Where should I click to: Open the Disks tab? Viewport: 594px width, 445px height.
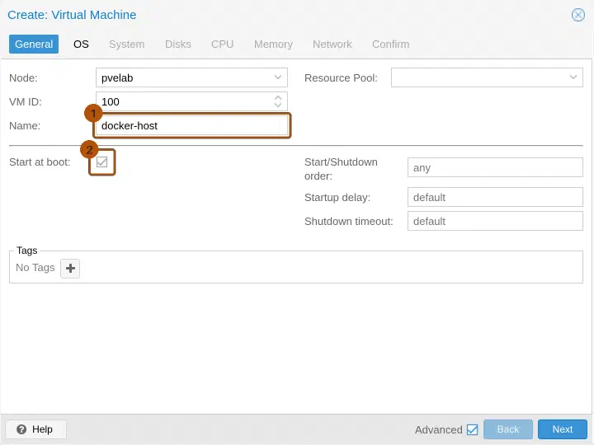click(178, 44)
